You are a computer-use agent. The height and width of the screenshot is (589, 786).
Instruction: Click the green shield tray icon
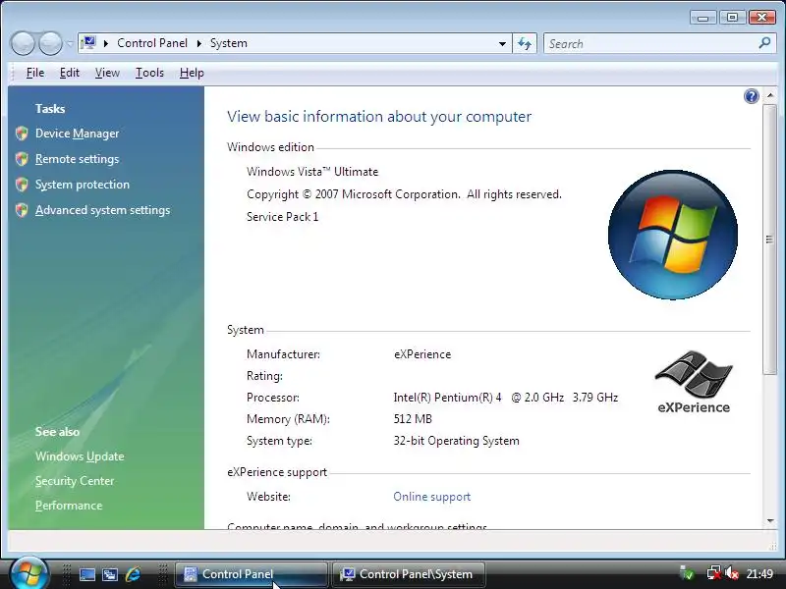(686, 573)
